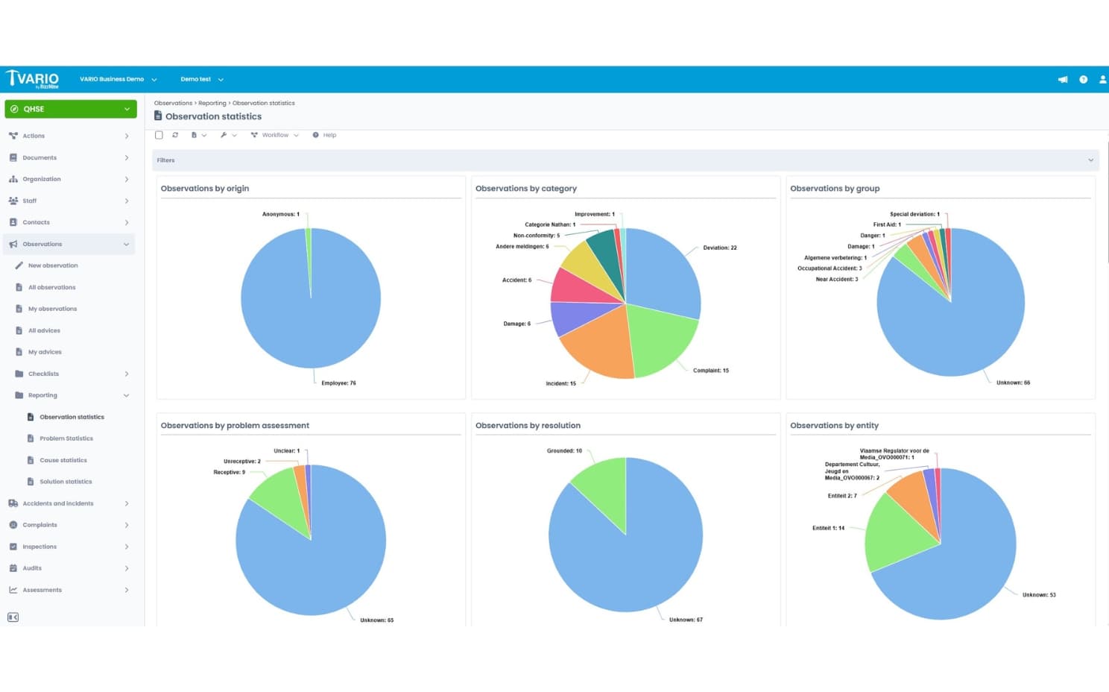Click the Reporting breadcrumb link
1109x692 pixels.
212,103
